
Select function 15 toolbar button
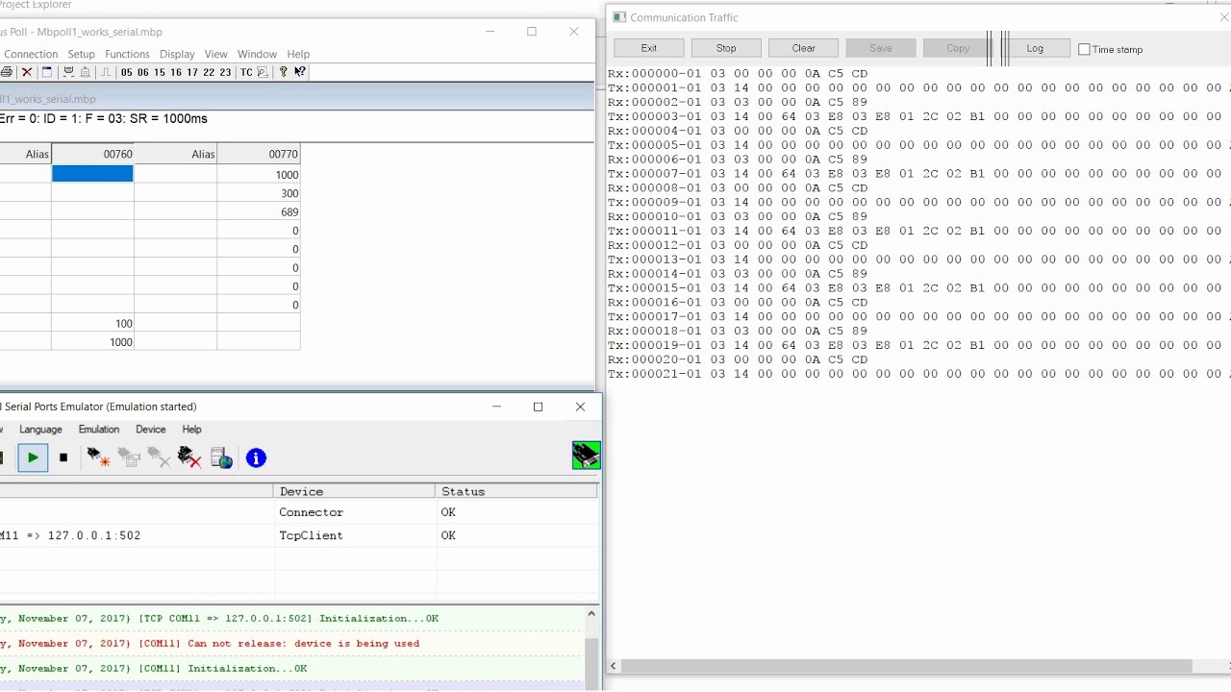(x=160, y=72)
